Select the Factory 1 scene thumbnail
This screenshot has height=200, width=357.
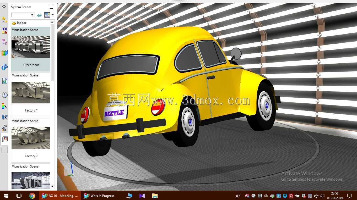coord(31,92)
